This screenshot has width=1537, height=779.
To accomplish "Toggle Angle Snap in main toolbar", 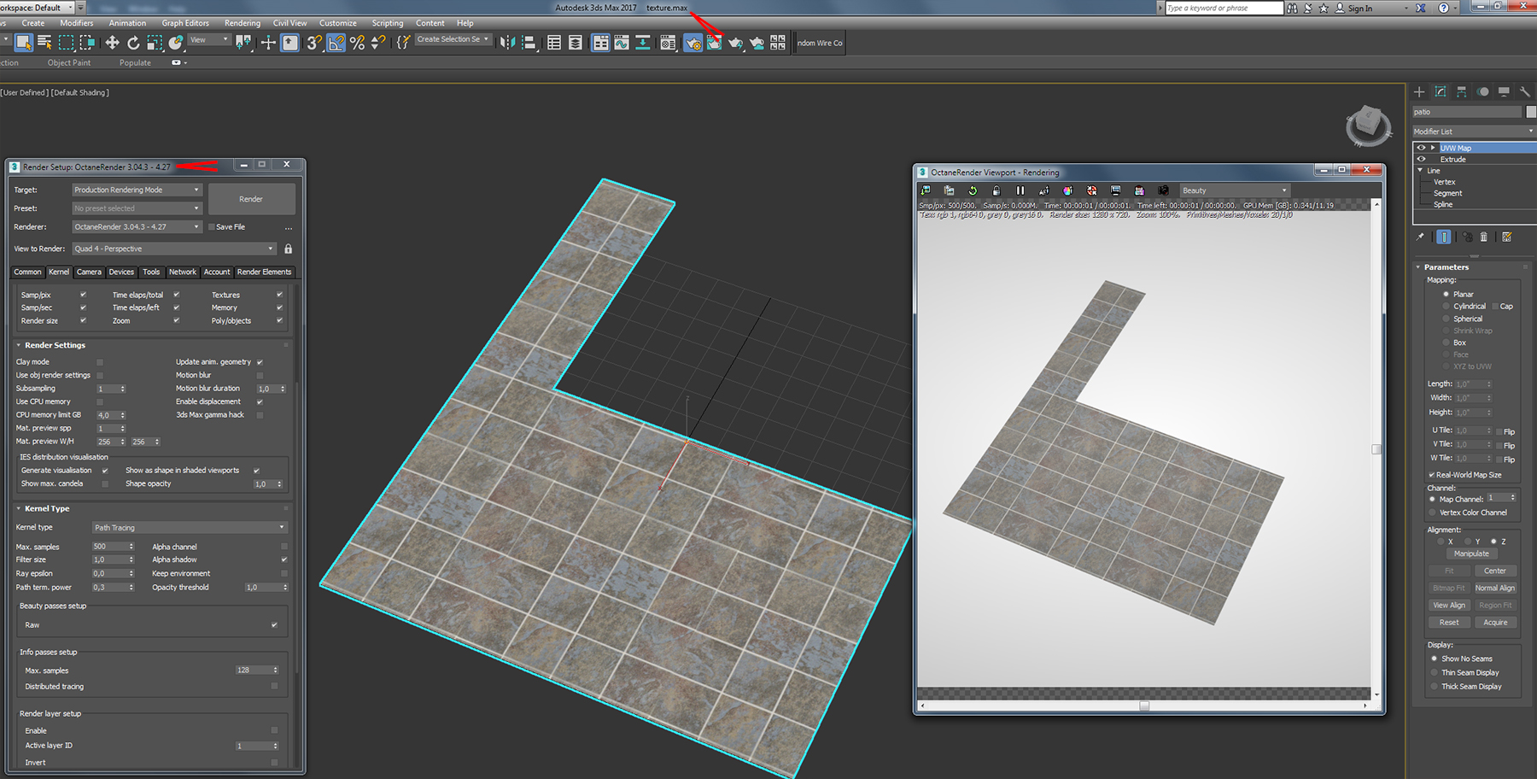I will [336, 43].
